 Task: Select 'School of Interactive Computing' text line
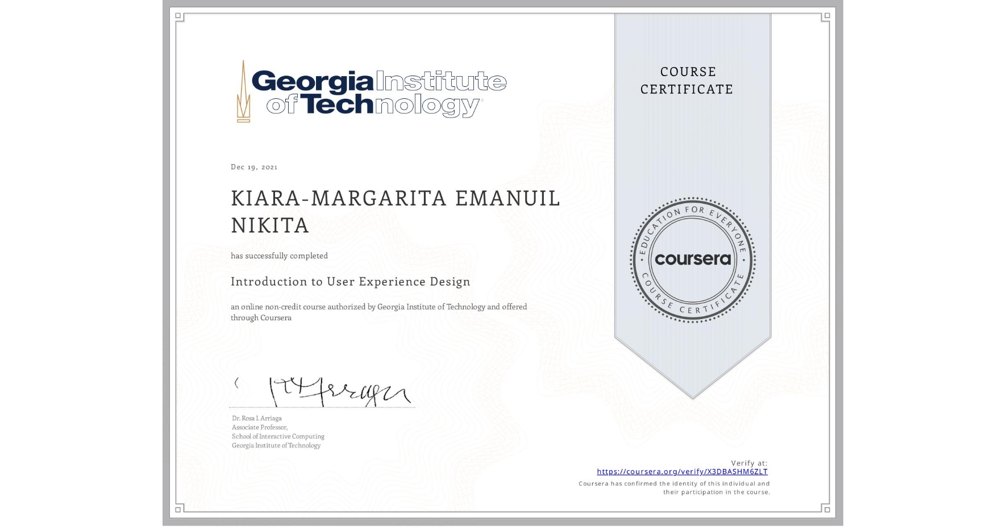[x=277, y=436]
